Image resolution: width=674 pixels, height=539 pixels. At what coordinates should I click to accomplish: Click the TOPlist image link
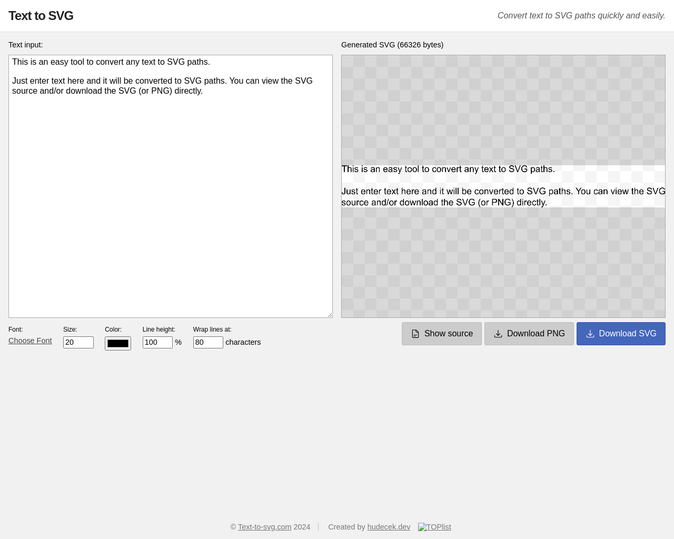click(434, 527)
